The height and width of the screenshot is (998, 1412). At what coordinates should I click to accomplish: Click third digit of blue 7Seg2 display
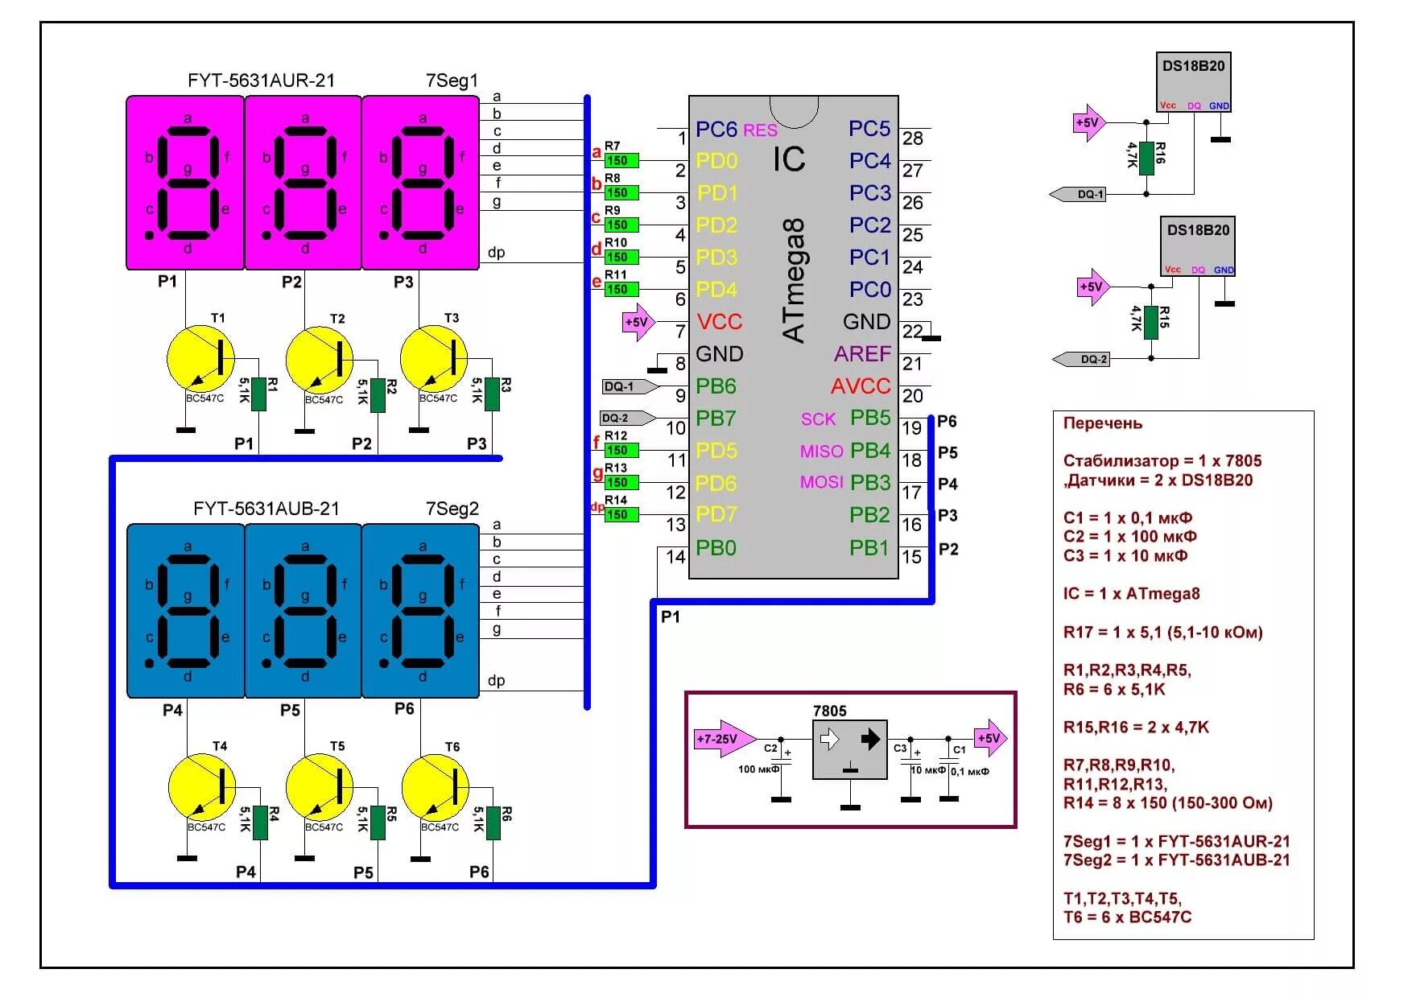[x=420, y=611]
